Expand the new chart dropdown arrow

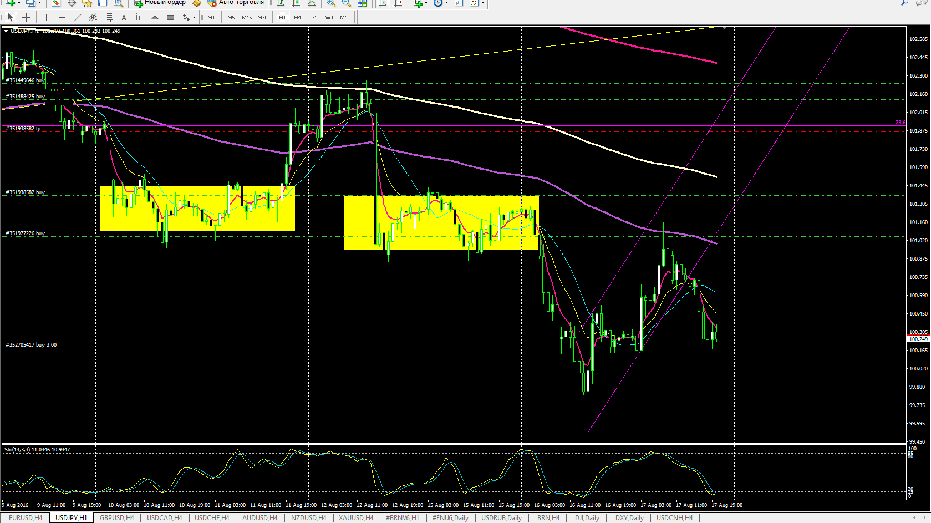(x=19, y=3)
